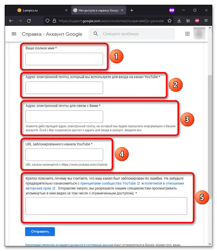Image resolution: width=217 pixels, height=251 pixels.
Task: Minimize the browser window
Action: point(184,10)
